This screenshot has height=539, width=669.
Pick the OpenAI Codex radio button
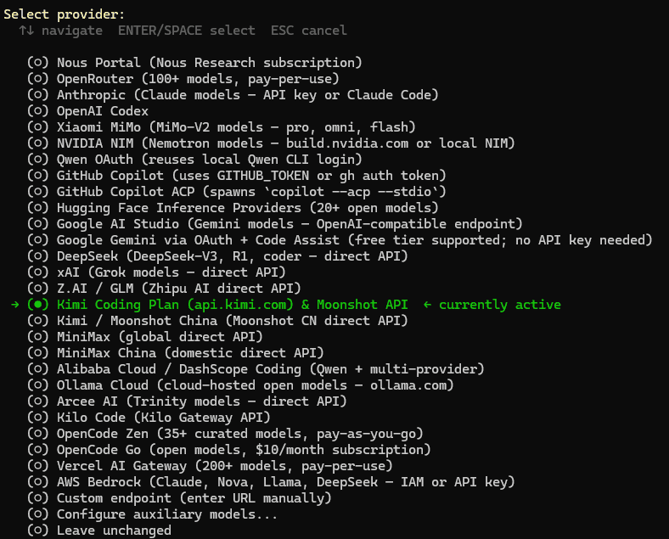[38, 111]
